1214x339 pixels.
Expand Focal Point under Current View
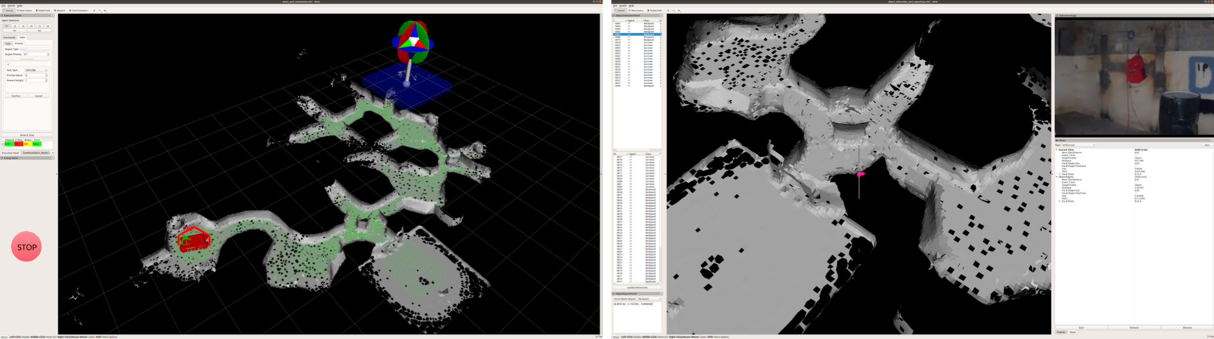tap(1060, 174)
